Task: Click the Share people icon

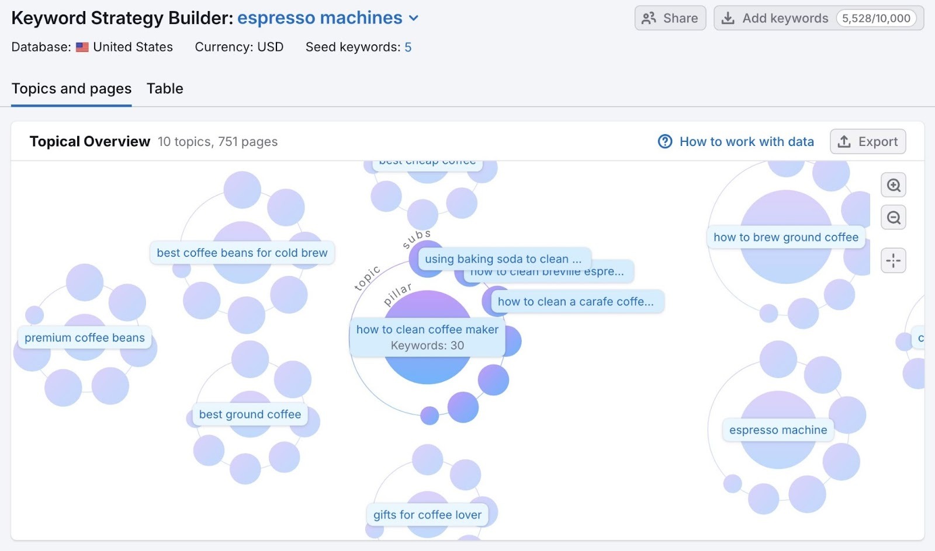Action: pos(647,18)
